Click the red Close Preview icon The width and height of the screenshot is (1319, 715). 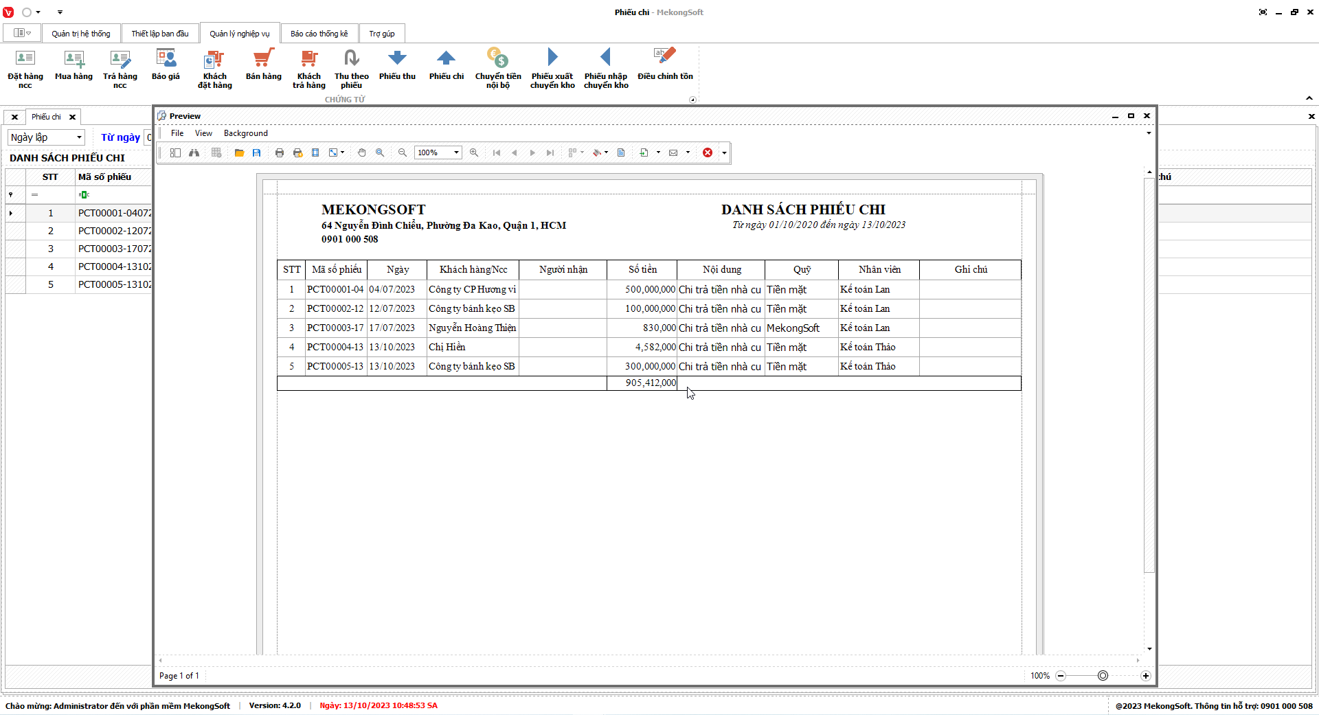click(708, 153)
